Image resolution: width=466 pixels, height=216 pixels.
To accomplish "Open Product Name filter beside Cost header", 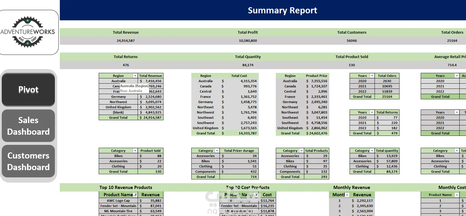I will coord(256,195).
